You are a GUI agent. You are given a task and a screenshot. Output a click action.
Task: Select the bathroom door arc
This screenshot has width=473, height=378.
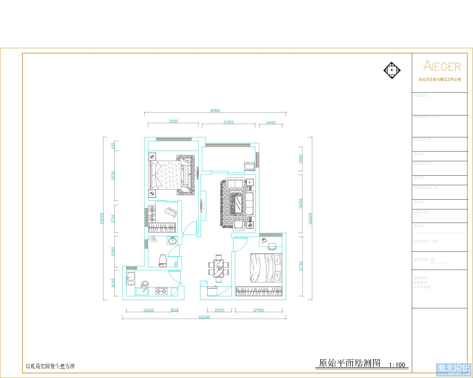pos(174,251)
